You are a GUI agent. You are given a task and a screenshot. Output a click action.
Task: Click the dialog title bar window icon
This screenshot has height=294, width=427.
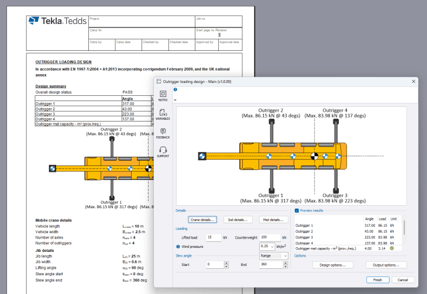(159, 81)
